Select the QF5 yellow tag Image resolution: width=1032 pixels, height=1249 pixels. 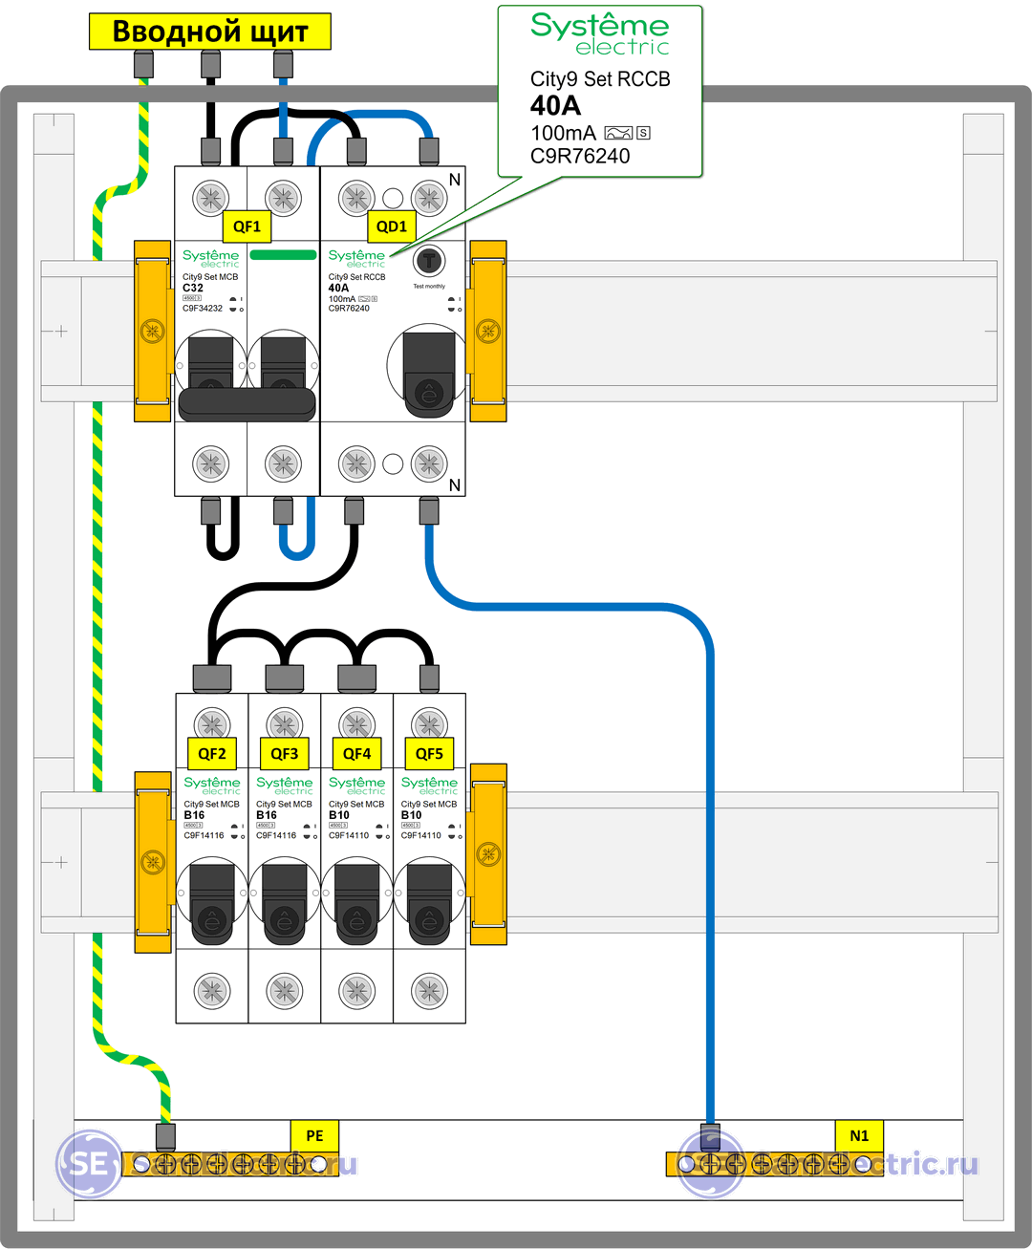coord(430,753)
